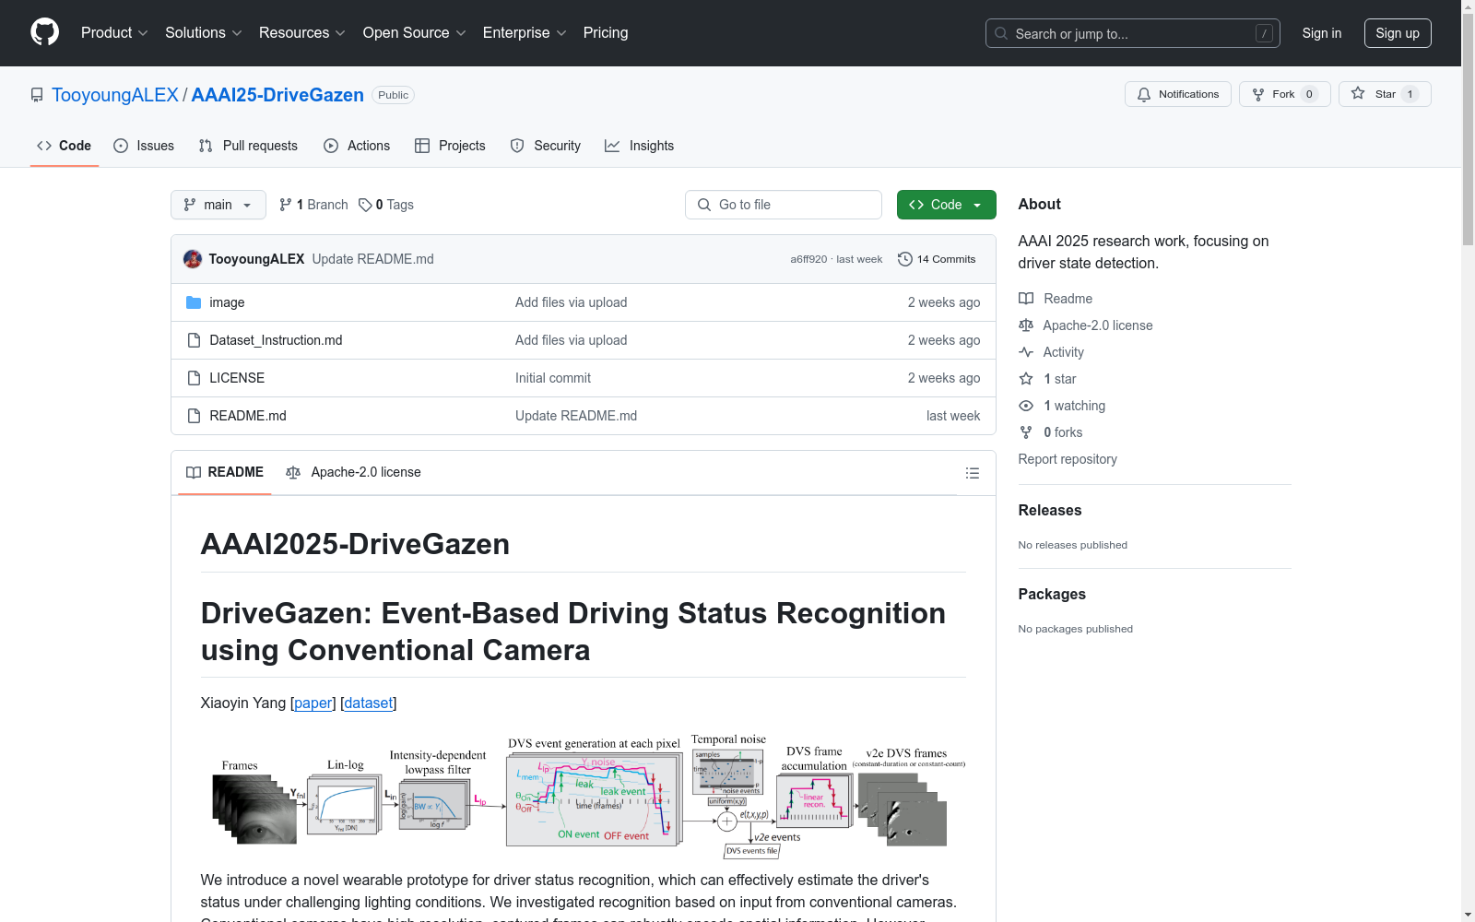Click the tag icon next to 0 Tags
The height and width of the screenshot is (922, 1475).
coord(365,205)
